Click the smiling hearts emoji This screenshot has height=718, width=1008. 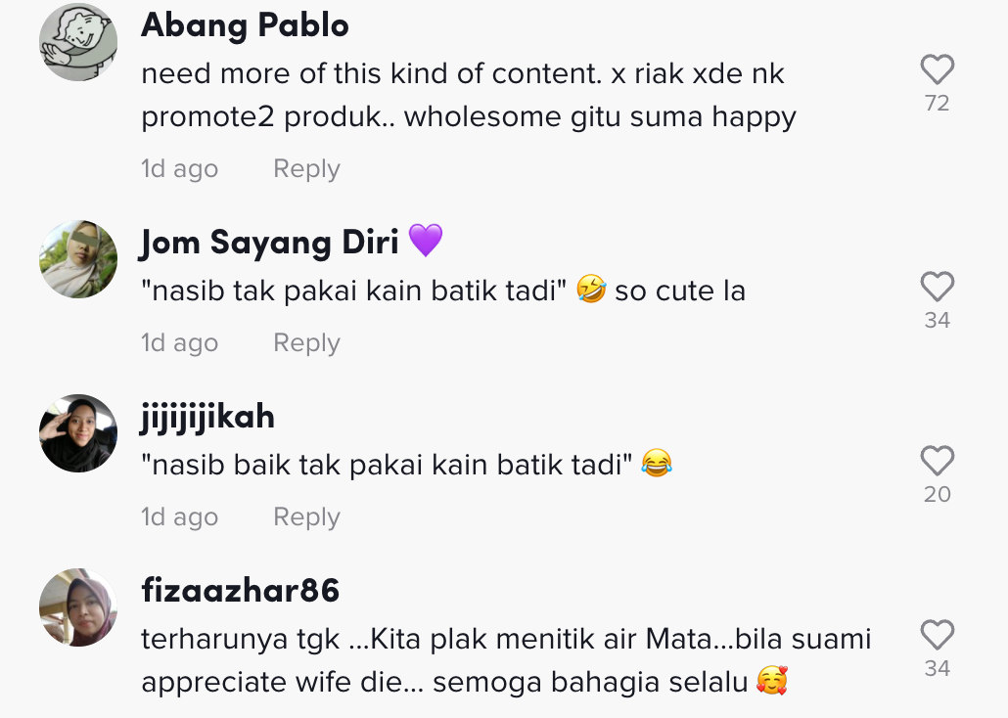point(772,681)
